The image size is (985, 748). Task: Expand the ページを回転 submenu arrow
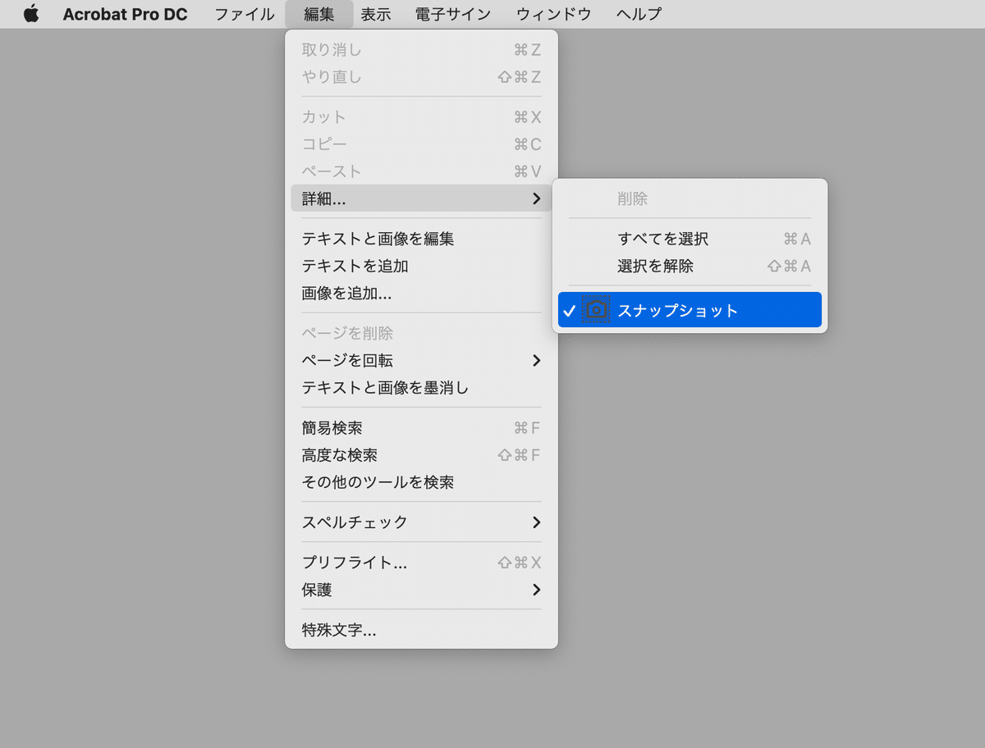[536, 360]
